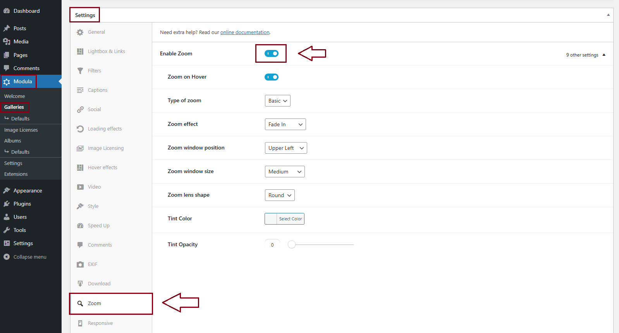Open the Filters funnel icon
Image resolution: width=619 pixels, height=333 pixels.
(80, 71)
